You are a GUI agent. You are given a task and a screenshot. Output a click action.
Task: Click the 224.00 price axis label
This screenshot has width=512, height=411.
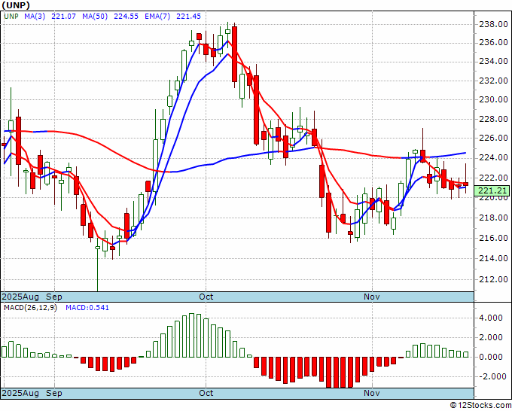(493, 157)
